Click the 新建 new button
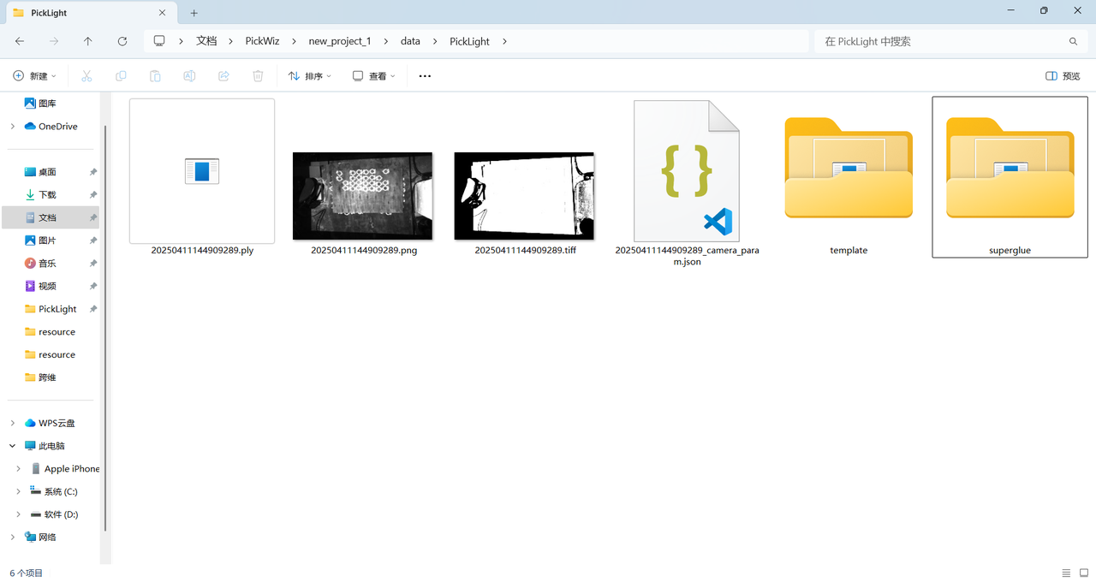The width and height of the screenshot is (1096, 582). 35,76
